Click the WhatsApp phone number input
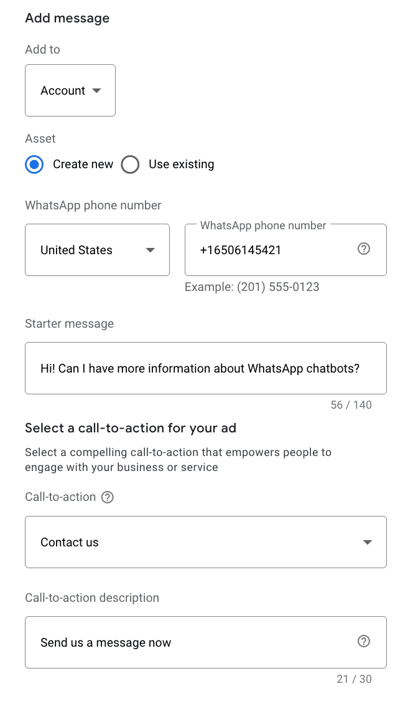Image resolution: width=408 pixels, height=704 pixels. [274, 250]
